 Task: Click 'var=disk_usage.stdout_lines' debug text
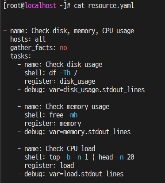tap(97, 90)
